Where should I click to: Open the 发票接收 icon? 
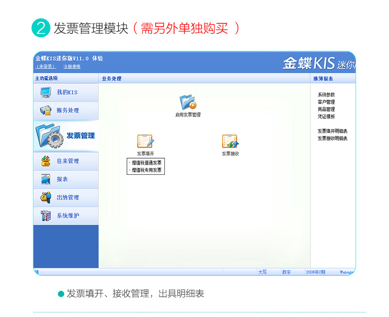[230, 141]
